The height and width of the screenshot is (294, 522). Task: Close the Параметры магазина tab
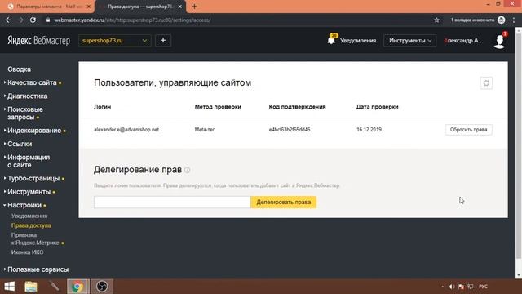pos(89,7)
